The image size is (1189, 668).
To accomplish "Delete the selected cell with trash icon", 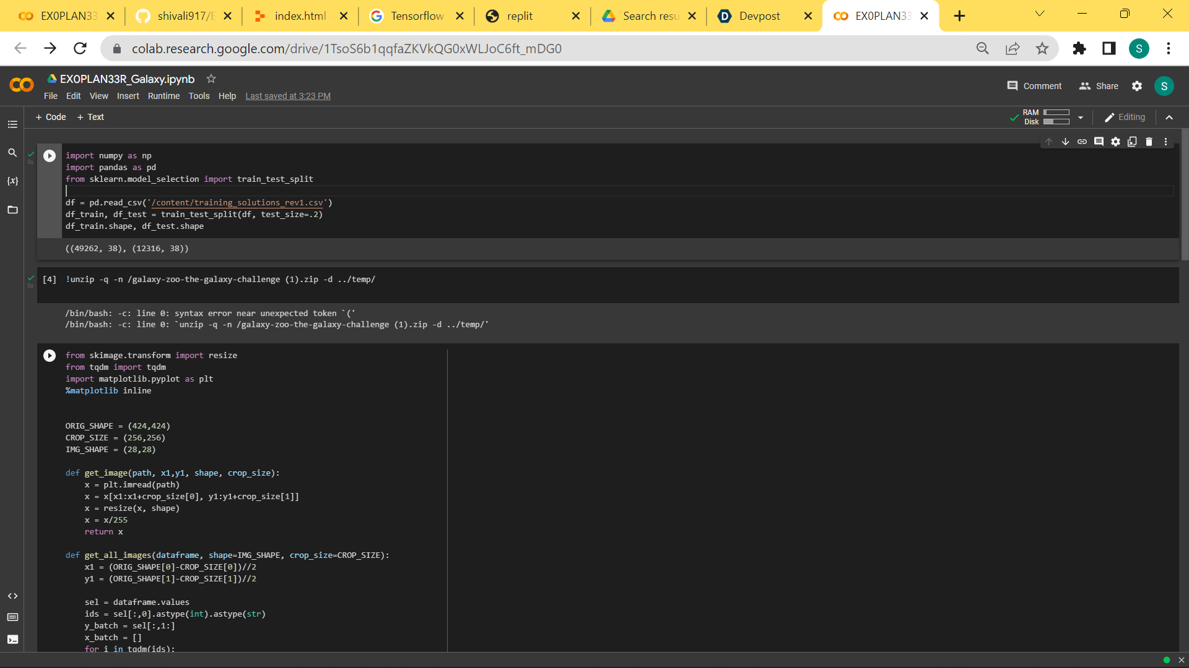I will click(1149, 142).
